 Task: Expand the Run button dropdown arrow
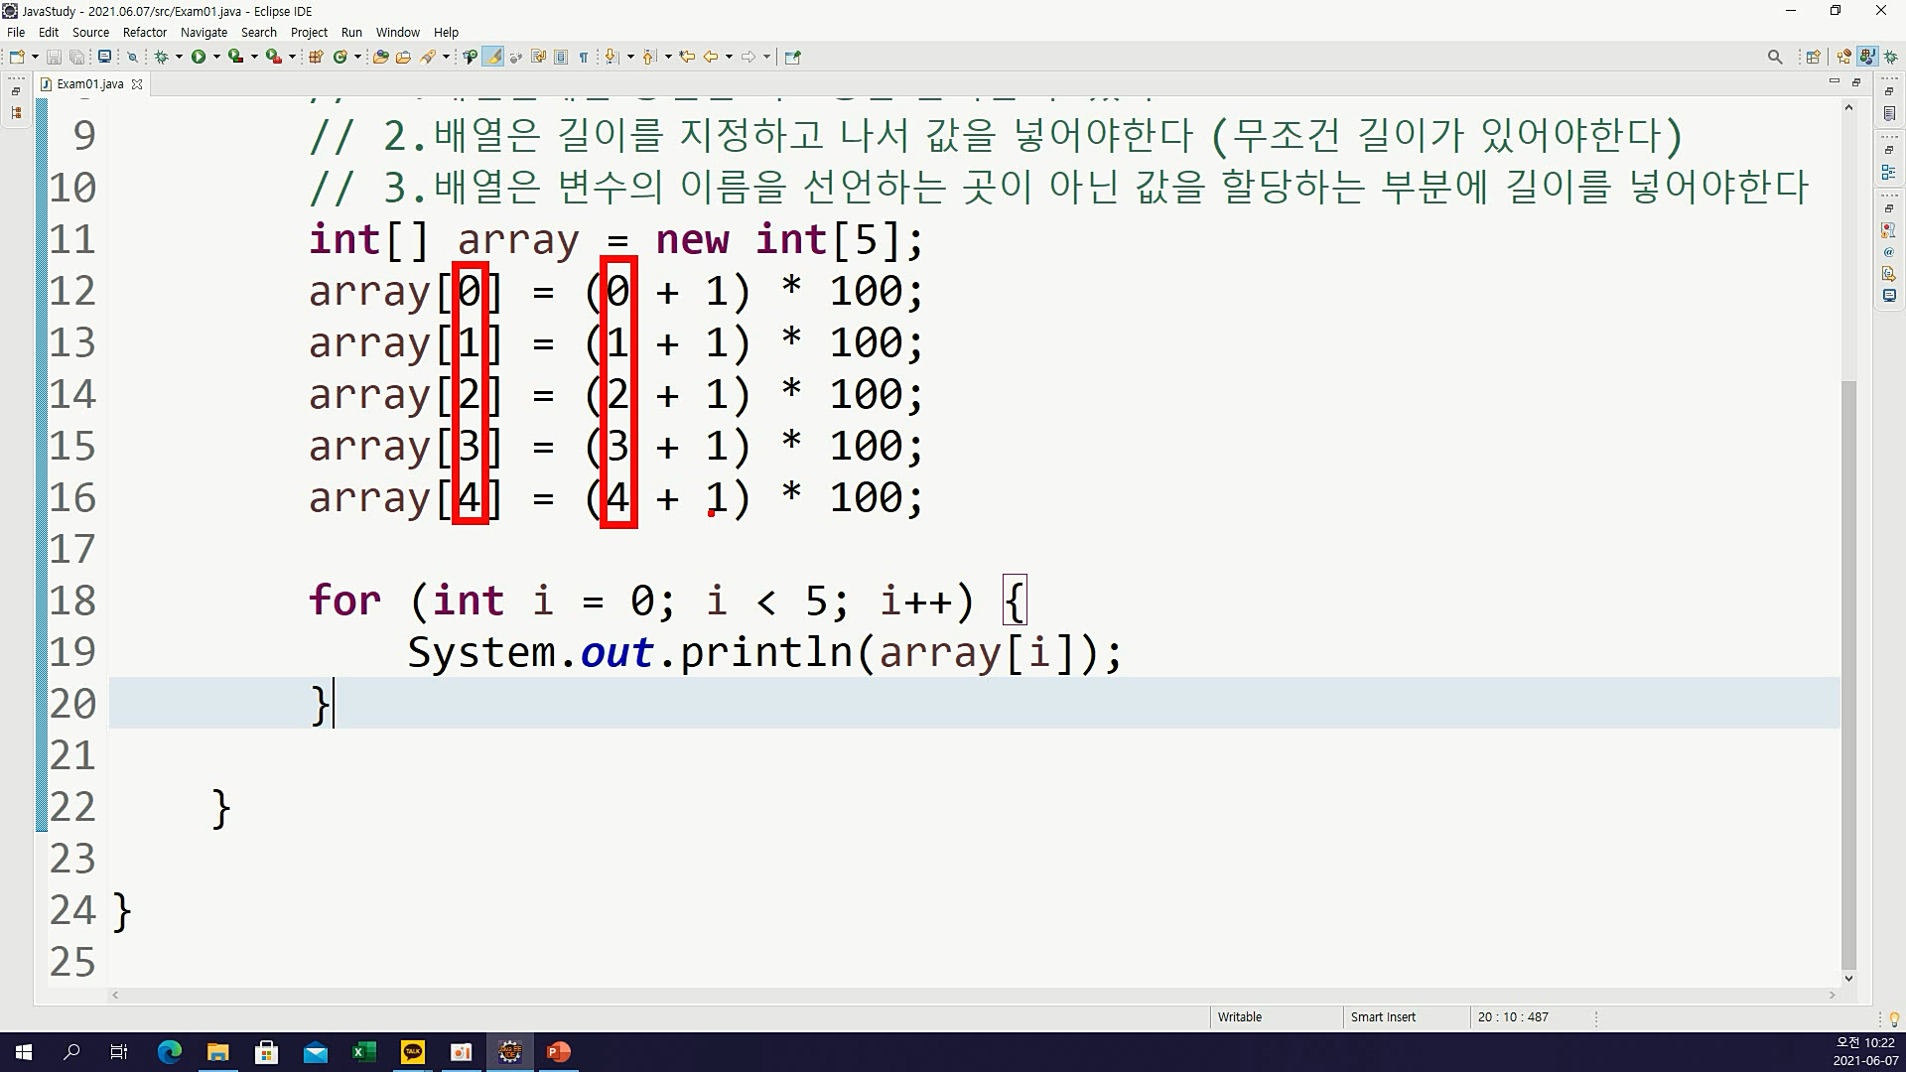(216, 57)
